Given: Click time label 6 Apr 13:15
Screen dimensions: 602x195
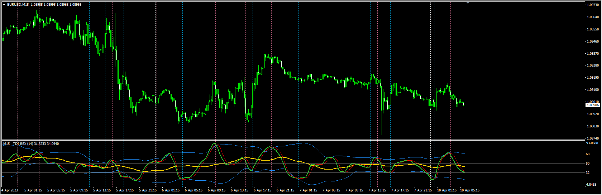Looking at the screenshot, I should pyautogui.click(x=240, y=190).
